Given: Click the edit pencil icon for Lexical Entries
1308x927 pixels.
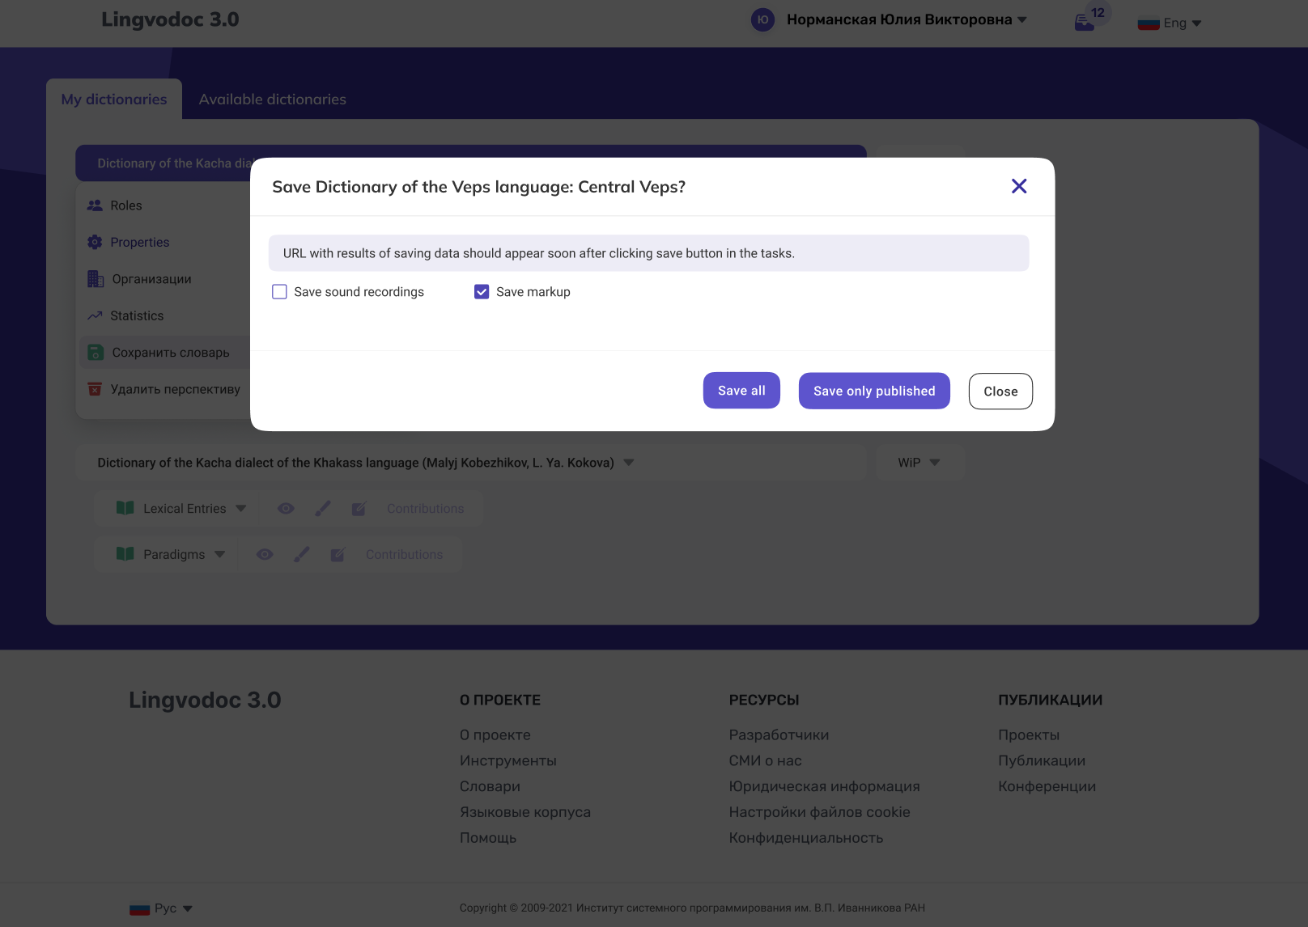Looking at the screenshot, I should click(323, 509).
